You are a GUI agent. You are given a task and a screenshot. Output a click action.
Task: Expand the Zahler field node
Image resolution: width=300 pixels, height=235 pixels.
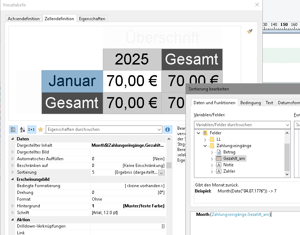[x=212, y=172]
